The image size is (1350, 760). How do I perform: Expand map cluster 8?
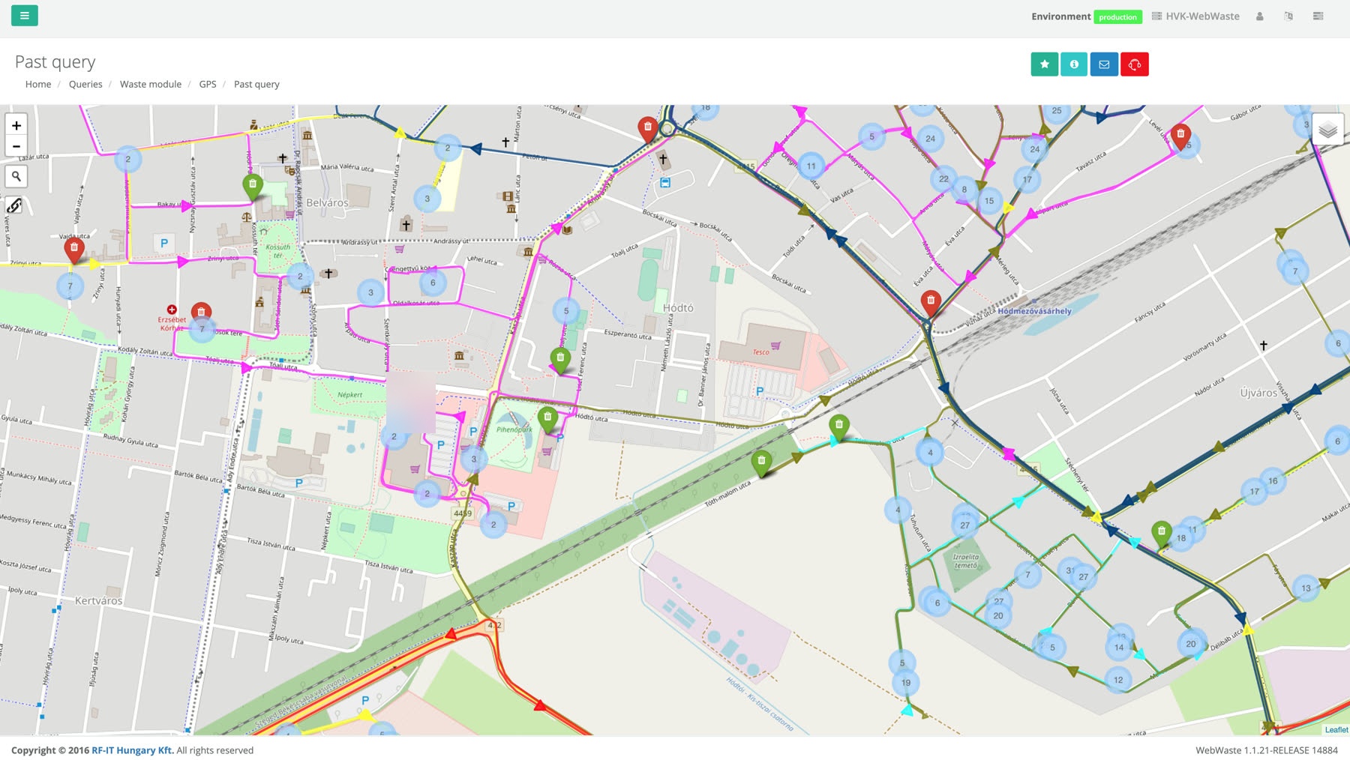964,190
